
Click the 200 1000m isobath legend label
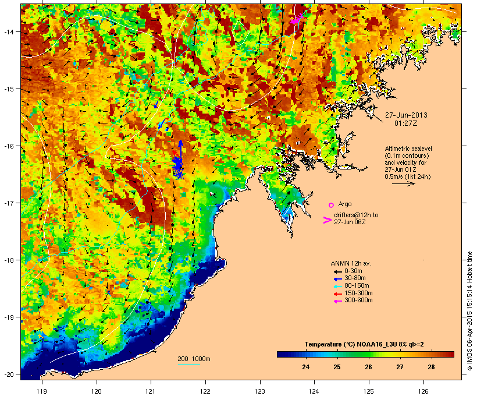194,359
